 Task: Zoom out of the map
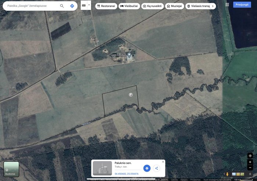click(250, 167)
